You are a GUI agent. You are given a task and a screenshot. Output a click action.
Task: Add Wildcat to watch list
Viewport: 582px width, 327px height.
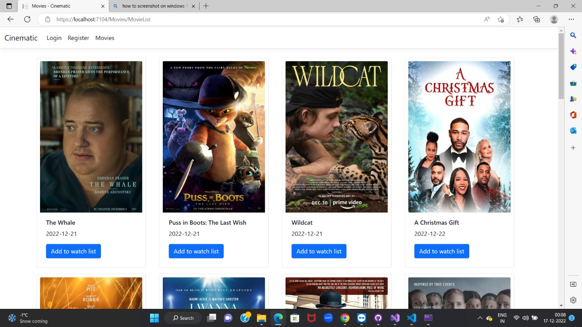click(x=319, y=251)
